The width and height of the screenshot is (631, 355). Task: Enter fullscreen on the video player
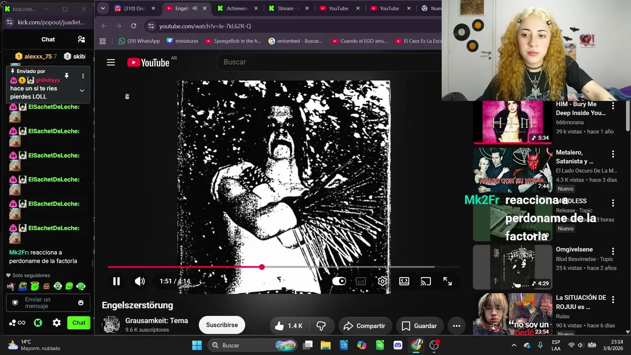click(x=448, y=281)
